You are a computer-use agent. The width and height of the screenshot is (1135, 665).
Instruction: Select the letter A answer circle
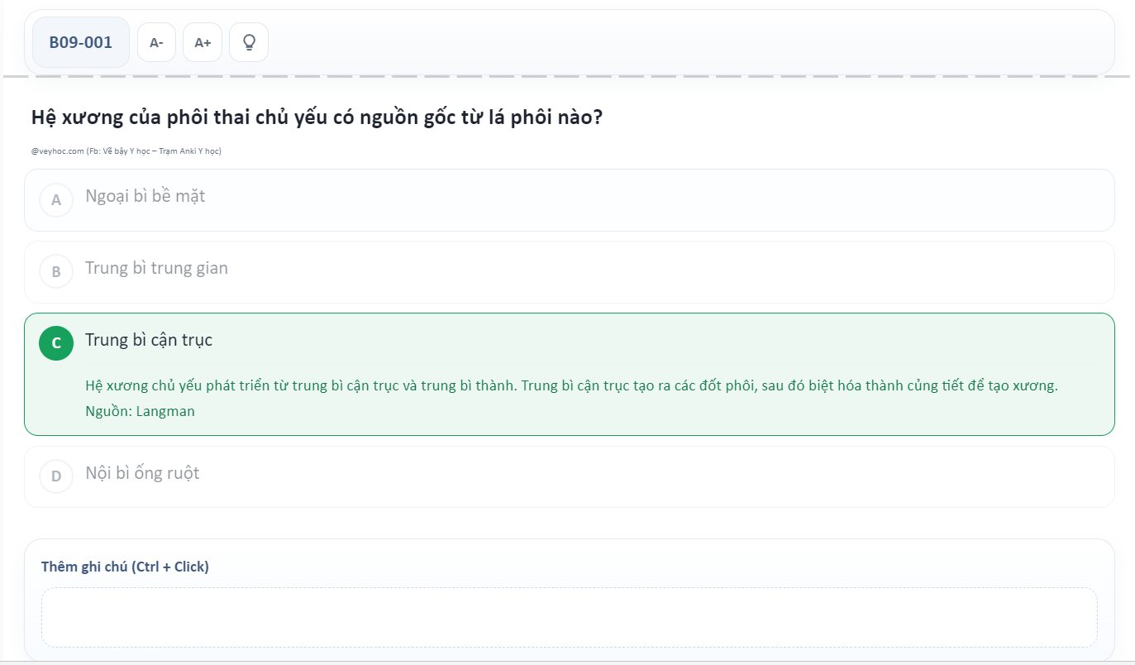[56, 200]
